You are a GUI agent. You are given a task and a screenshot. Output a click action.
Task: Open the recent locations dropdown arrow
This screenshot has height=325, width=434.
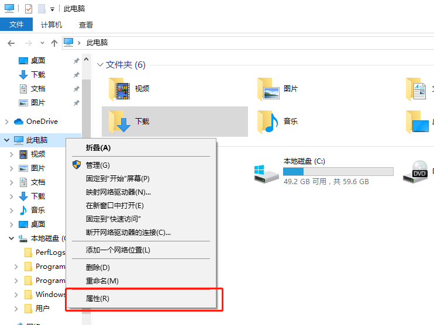click(42, 43)
